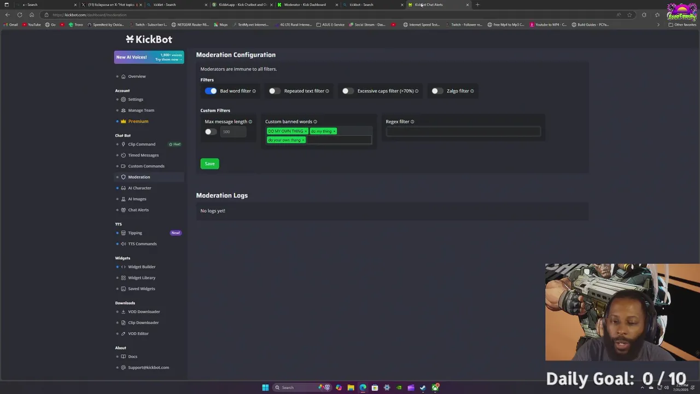Open File Explorer from taskbar
Image resolution: width=700 pixels, height=394 pixels.
(351, 387)
